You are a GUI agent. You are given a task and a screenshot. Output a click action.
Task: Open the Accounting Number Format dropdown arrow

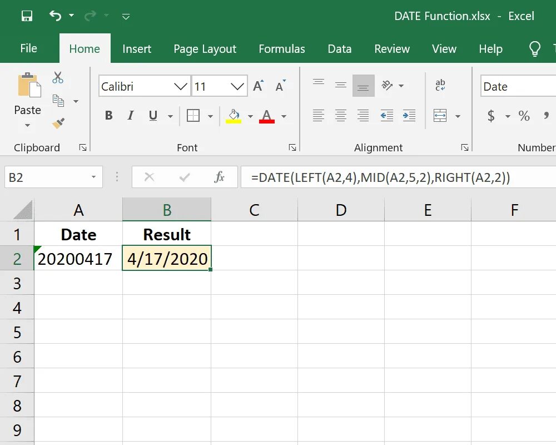(508, 116)
